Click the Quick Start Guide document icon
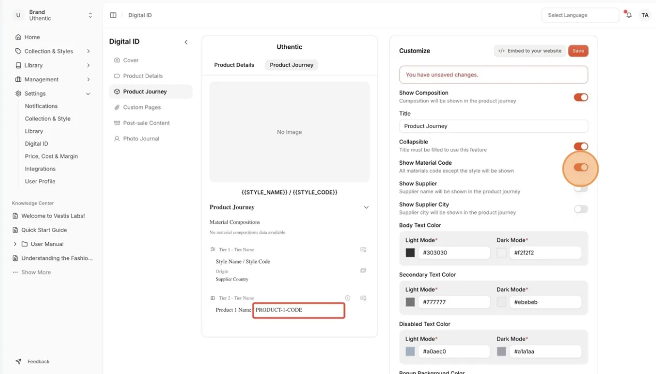Screen dimensions: 656x374 point(15,230)
